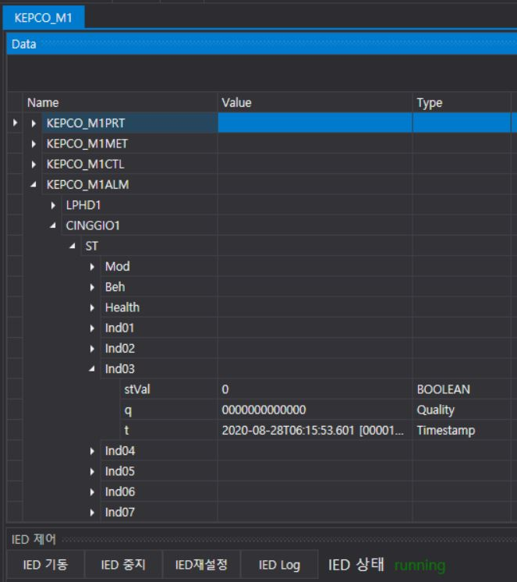Image resolution: width=517 pixels, height=582 pixels.
Task: Click the Name column header
Action: (120, 102)
